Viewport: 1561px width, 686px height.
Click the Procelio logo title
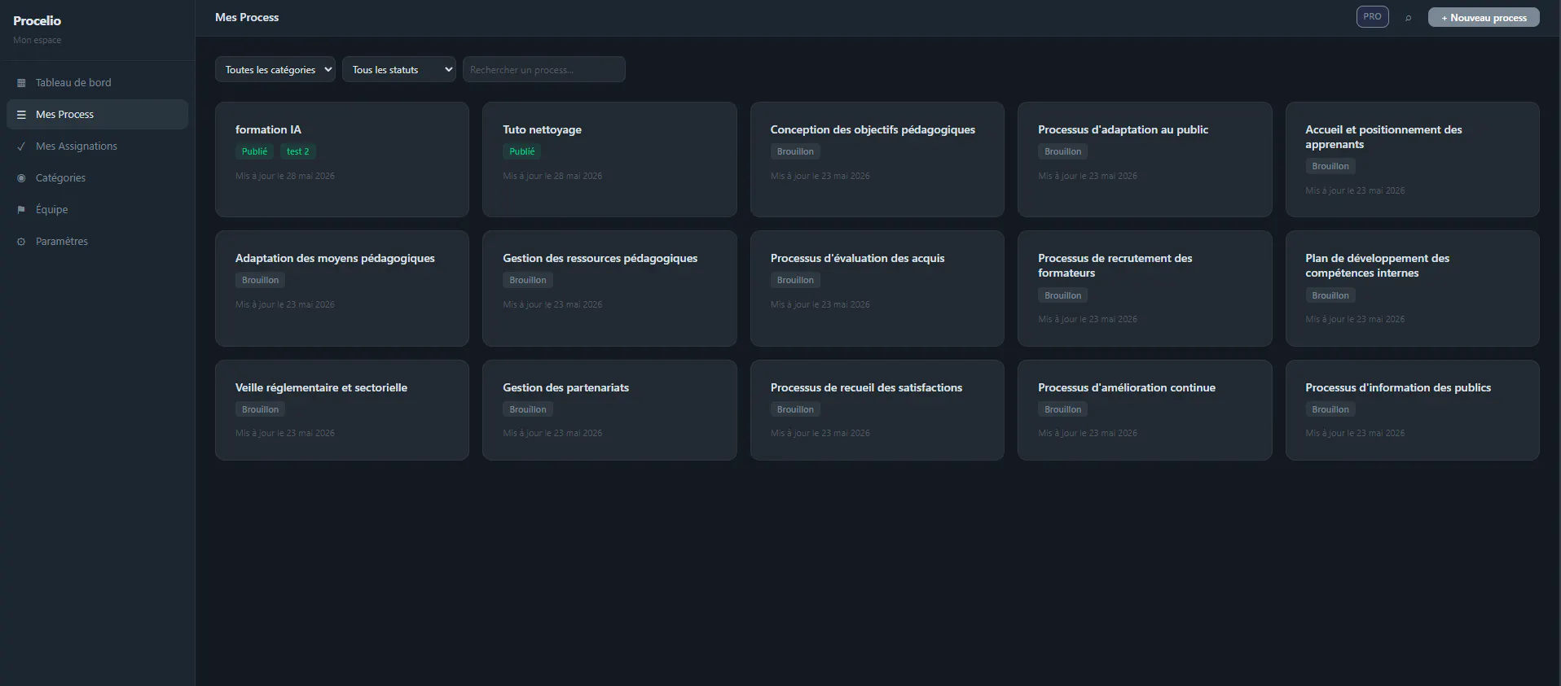[37, 20]
